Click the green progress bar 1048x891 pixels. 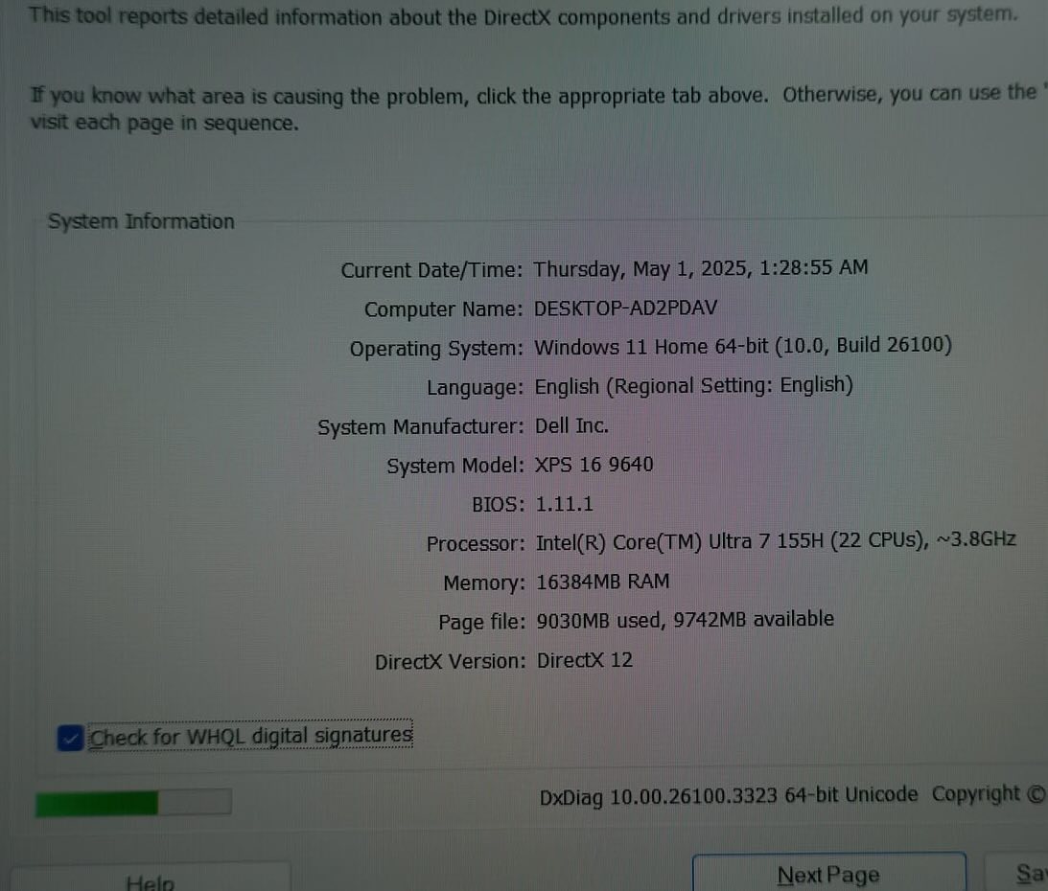(132, 803)
